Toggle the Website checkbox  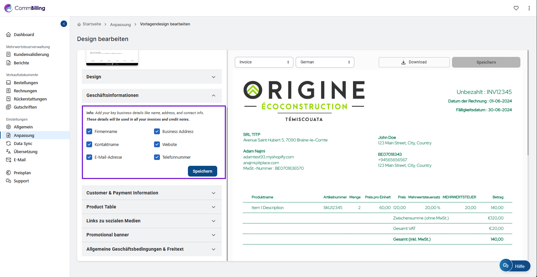(x=157, y=144)
